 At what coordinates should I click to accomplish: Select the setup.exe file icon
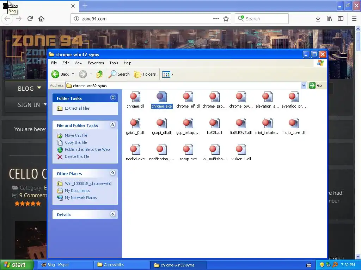(188, 149)
